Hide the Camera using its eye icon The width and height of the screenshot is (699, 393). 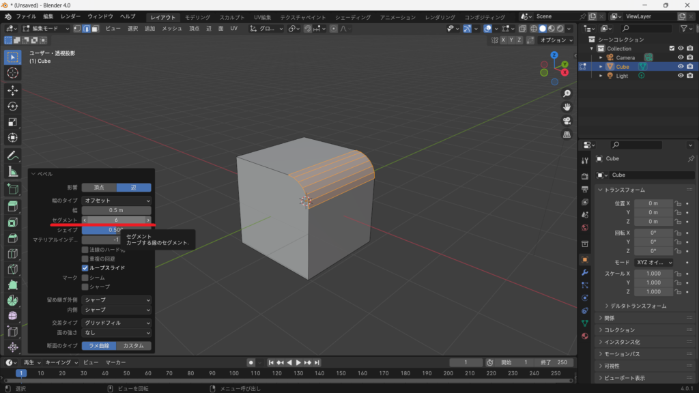(x=681, y=57)
